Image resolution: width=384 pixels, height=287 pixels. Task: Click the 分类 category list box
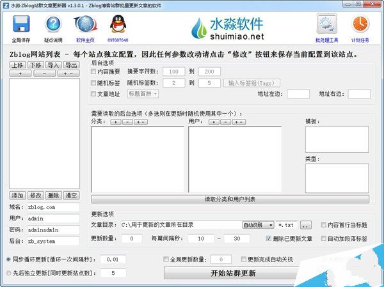pos(138,159)
